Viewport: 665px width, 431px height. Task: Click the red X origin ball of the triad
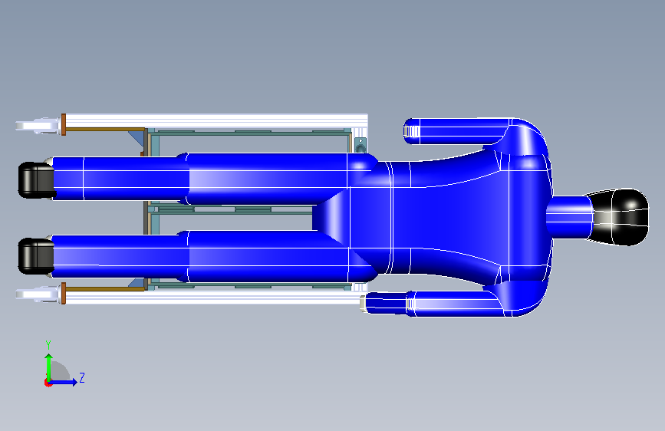(x=48, y=383)
